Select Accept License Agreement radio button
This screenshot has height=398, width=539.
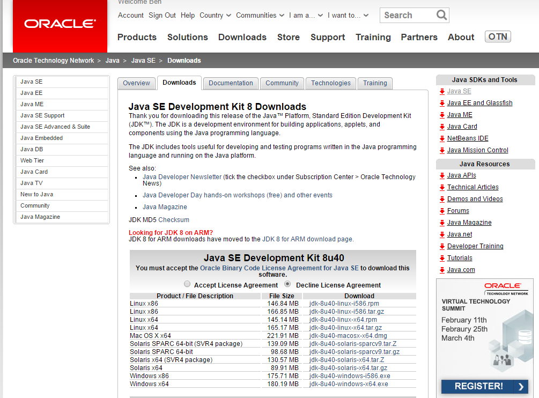click(x=187, y=284)
